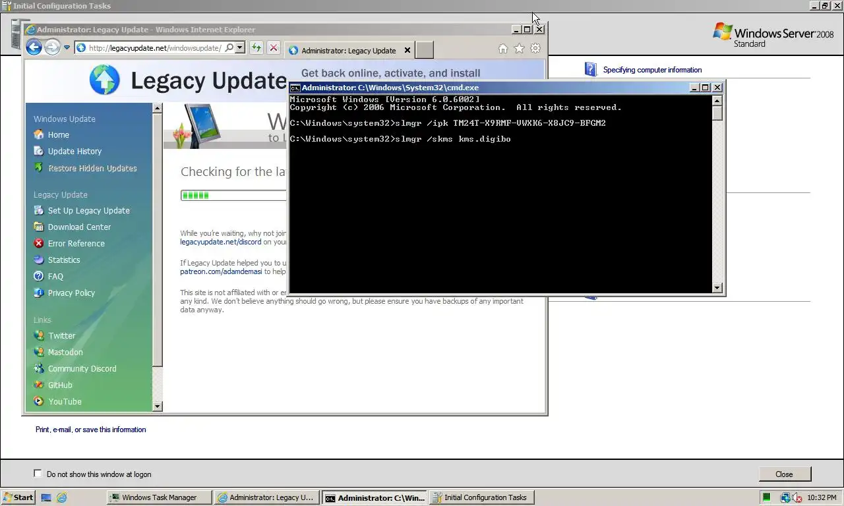844x506 pixels.
Task: Click the slmgr /ipk command line
Action: coord(448,123)
